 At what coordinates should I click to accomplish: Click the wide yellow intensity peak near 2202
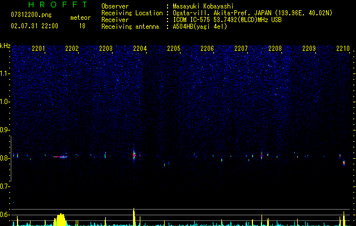click(61, 220)
